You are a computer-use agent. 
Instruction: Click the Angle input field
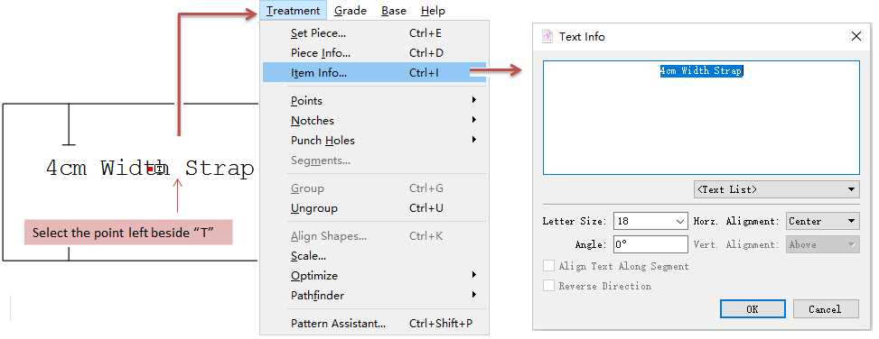click(x=650, y=244)
